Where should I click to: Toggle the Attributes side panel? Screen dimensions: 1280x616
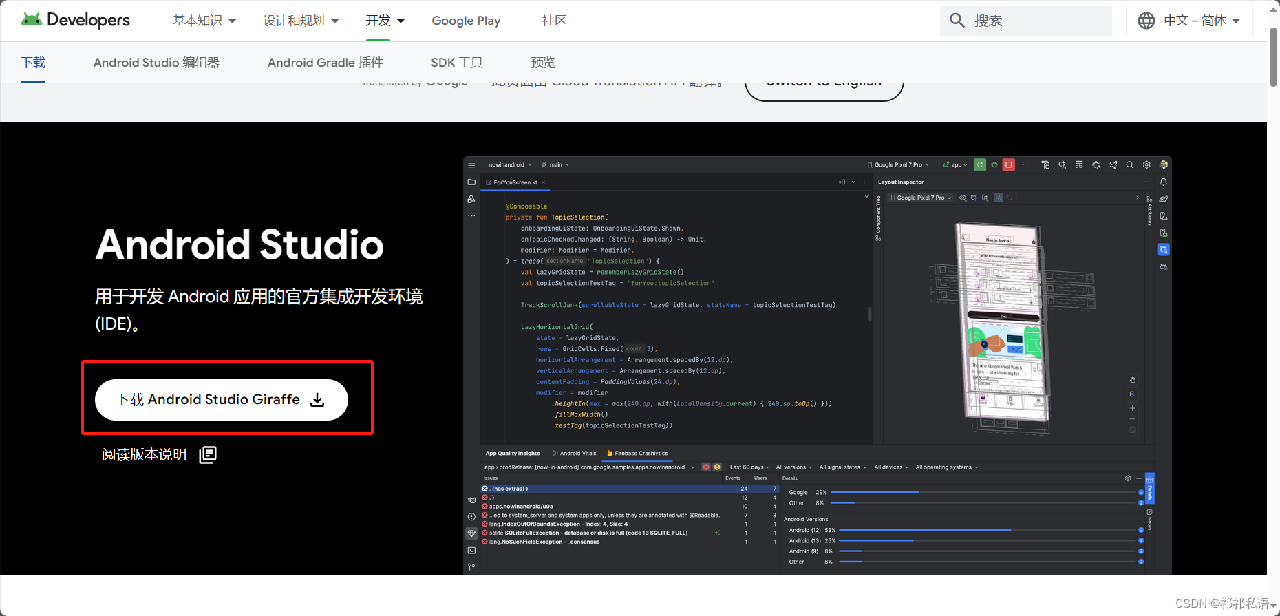coord(1149,212)
